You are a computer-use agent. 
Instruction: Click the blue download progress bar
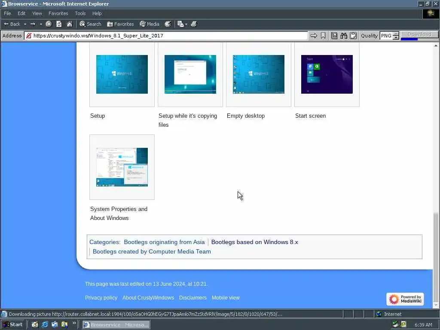tap(409, 39)
